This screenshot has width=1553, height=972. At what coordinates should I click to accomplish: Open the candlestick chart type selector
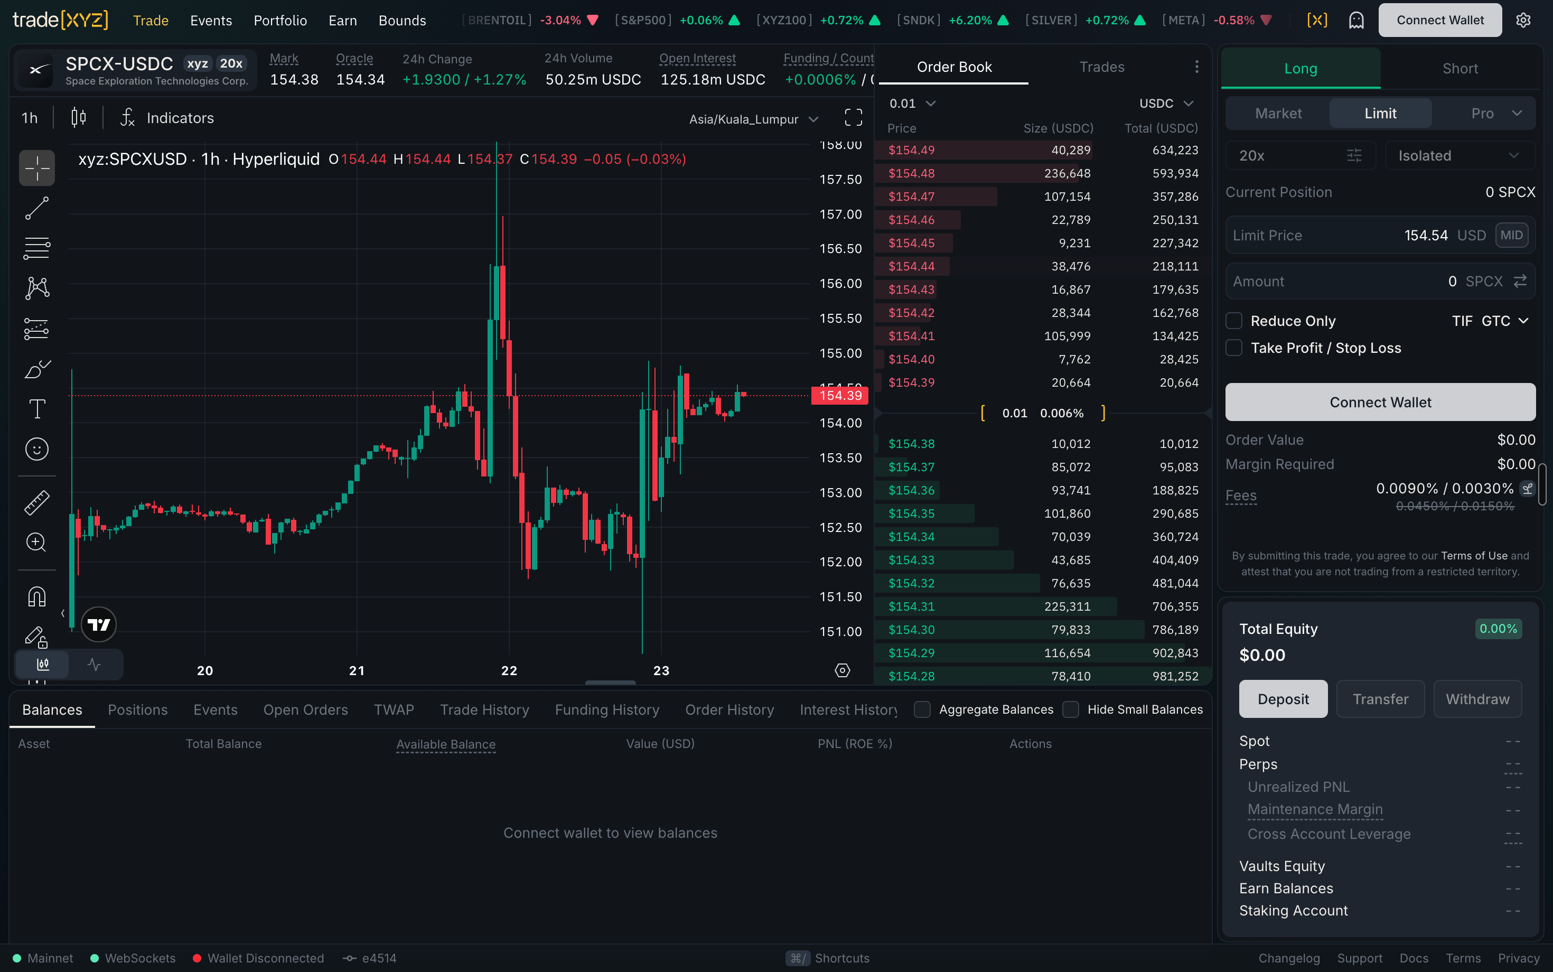(x=78, y=118)
